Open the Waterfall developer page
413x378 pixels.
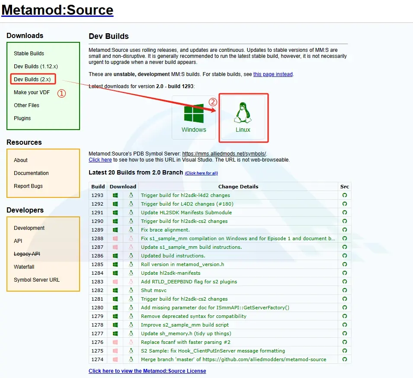point(24,267)
